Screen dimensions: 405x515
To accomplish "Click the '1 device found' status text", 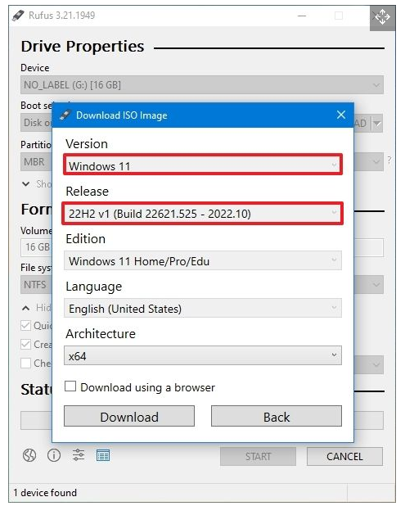I will click(45, 493).
